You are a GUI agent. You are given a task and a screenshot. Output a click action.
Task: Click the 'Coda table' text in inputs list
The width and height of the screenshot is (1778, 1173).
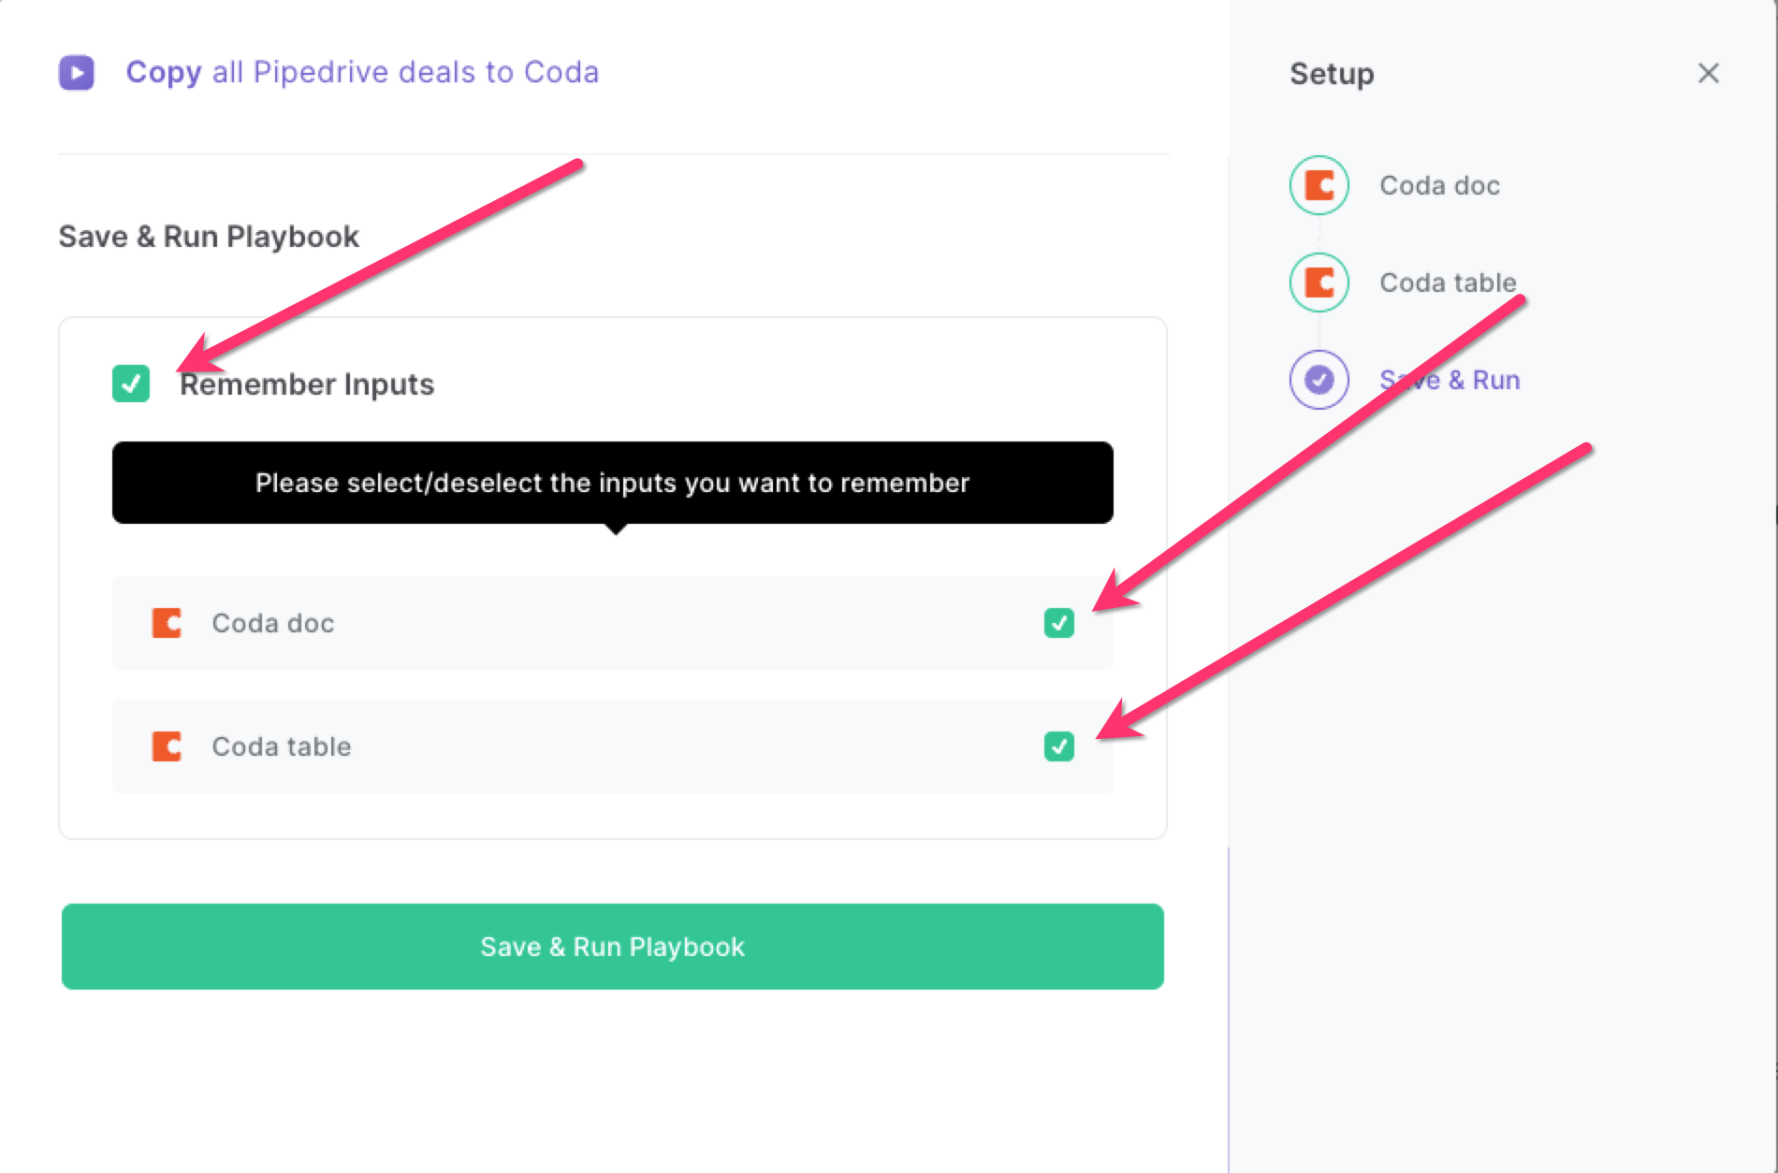coord(282,746)
